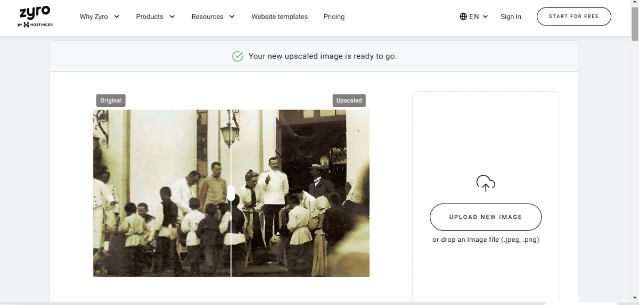Expand the Why Zyro menu
The width and height of the screenshot is (639, 305).
point(99,16)
